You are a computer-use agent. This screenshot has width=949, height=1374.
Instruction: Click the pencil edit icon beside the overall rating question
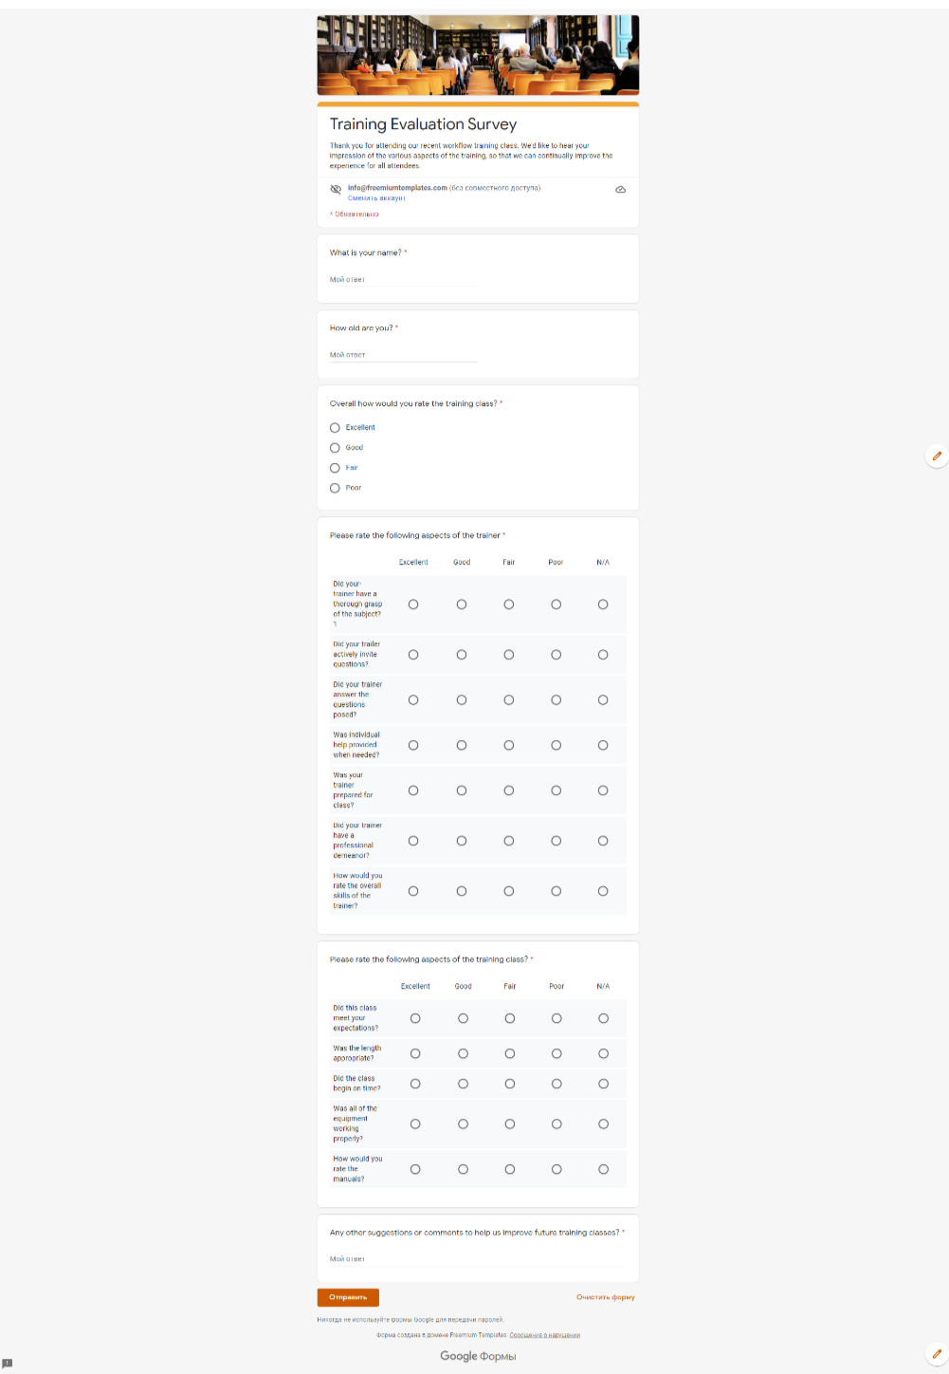point(936,456)
